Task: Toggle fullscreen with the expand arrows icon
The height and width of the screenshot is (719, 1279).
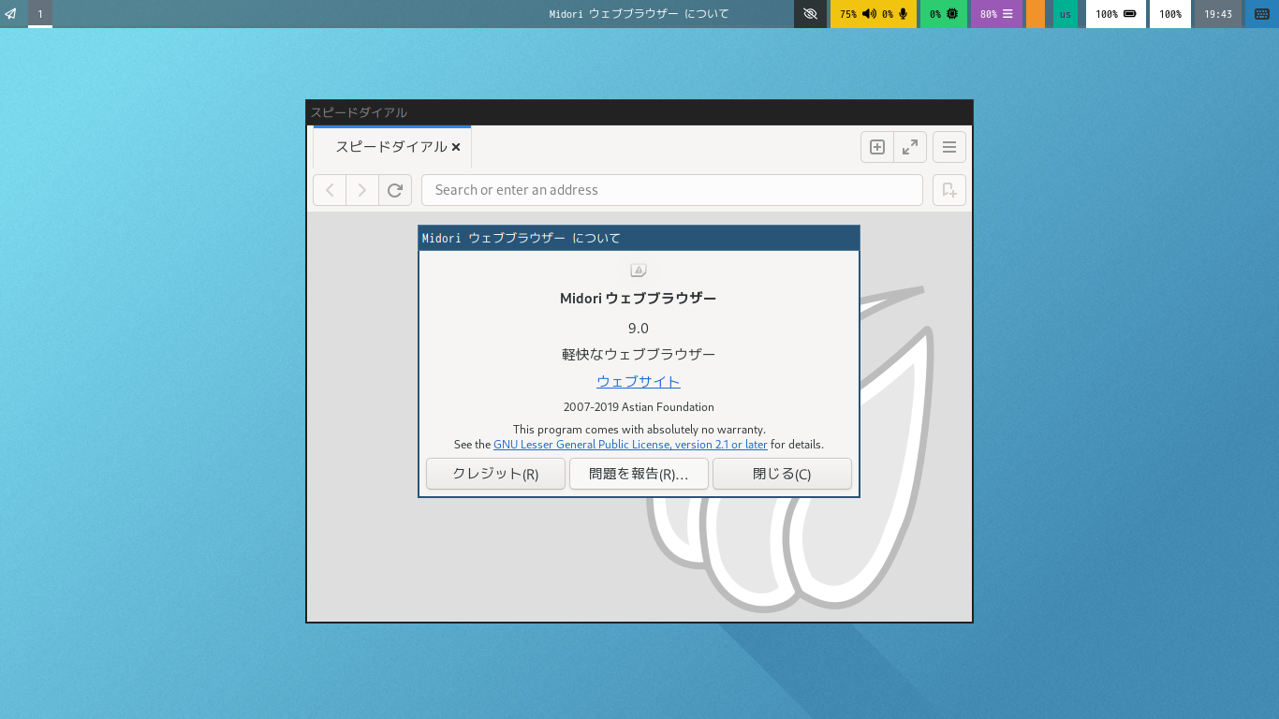Action: coord(910,147)
